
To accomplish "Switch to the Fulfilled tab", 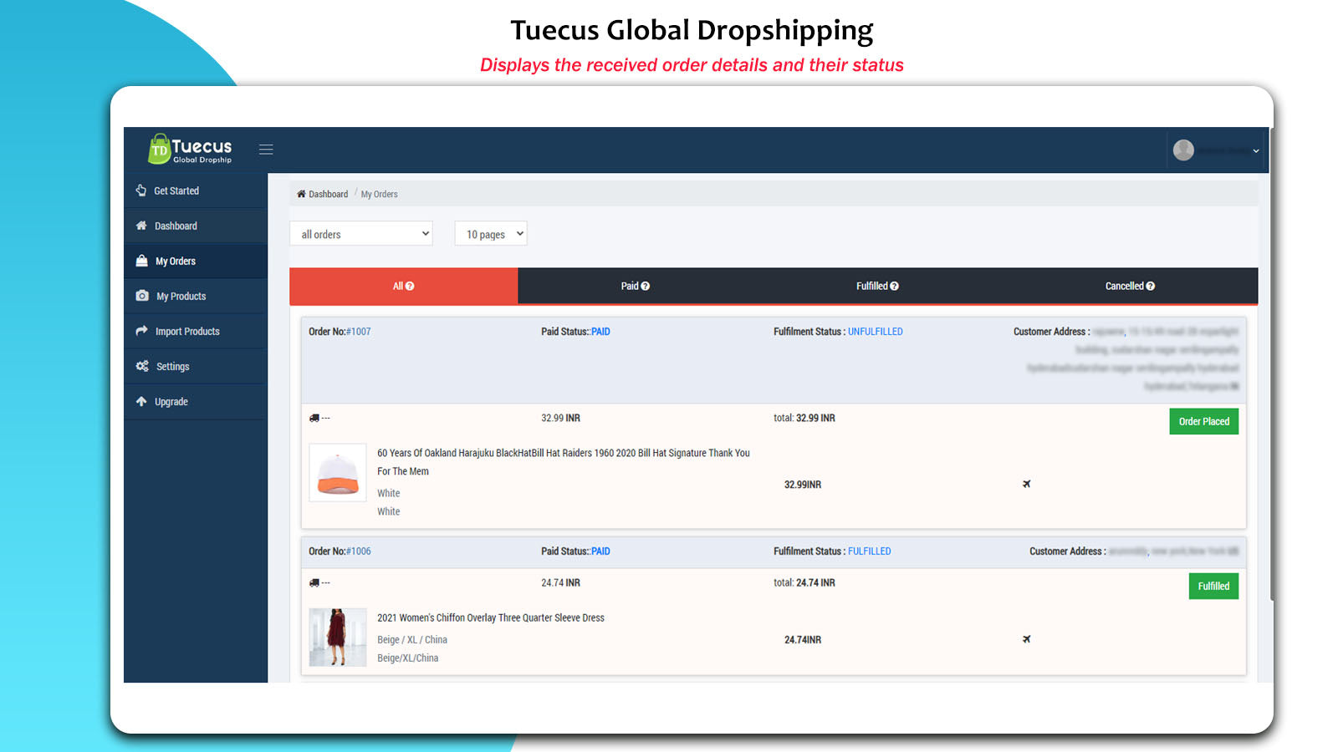I will (x=876, y=286).
